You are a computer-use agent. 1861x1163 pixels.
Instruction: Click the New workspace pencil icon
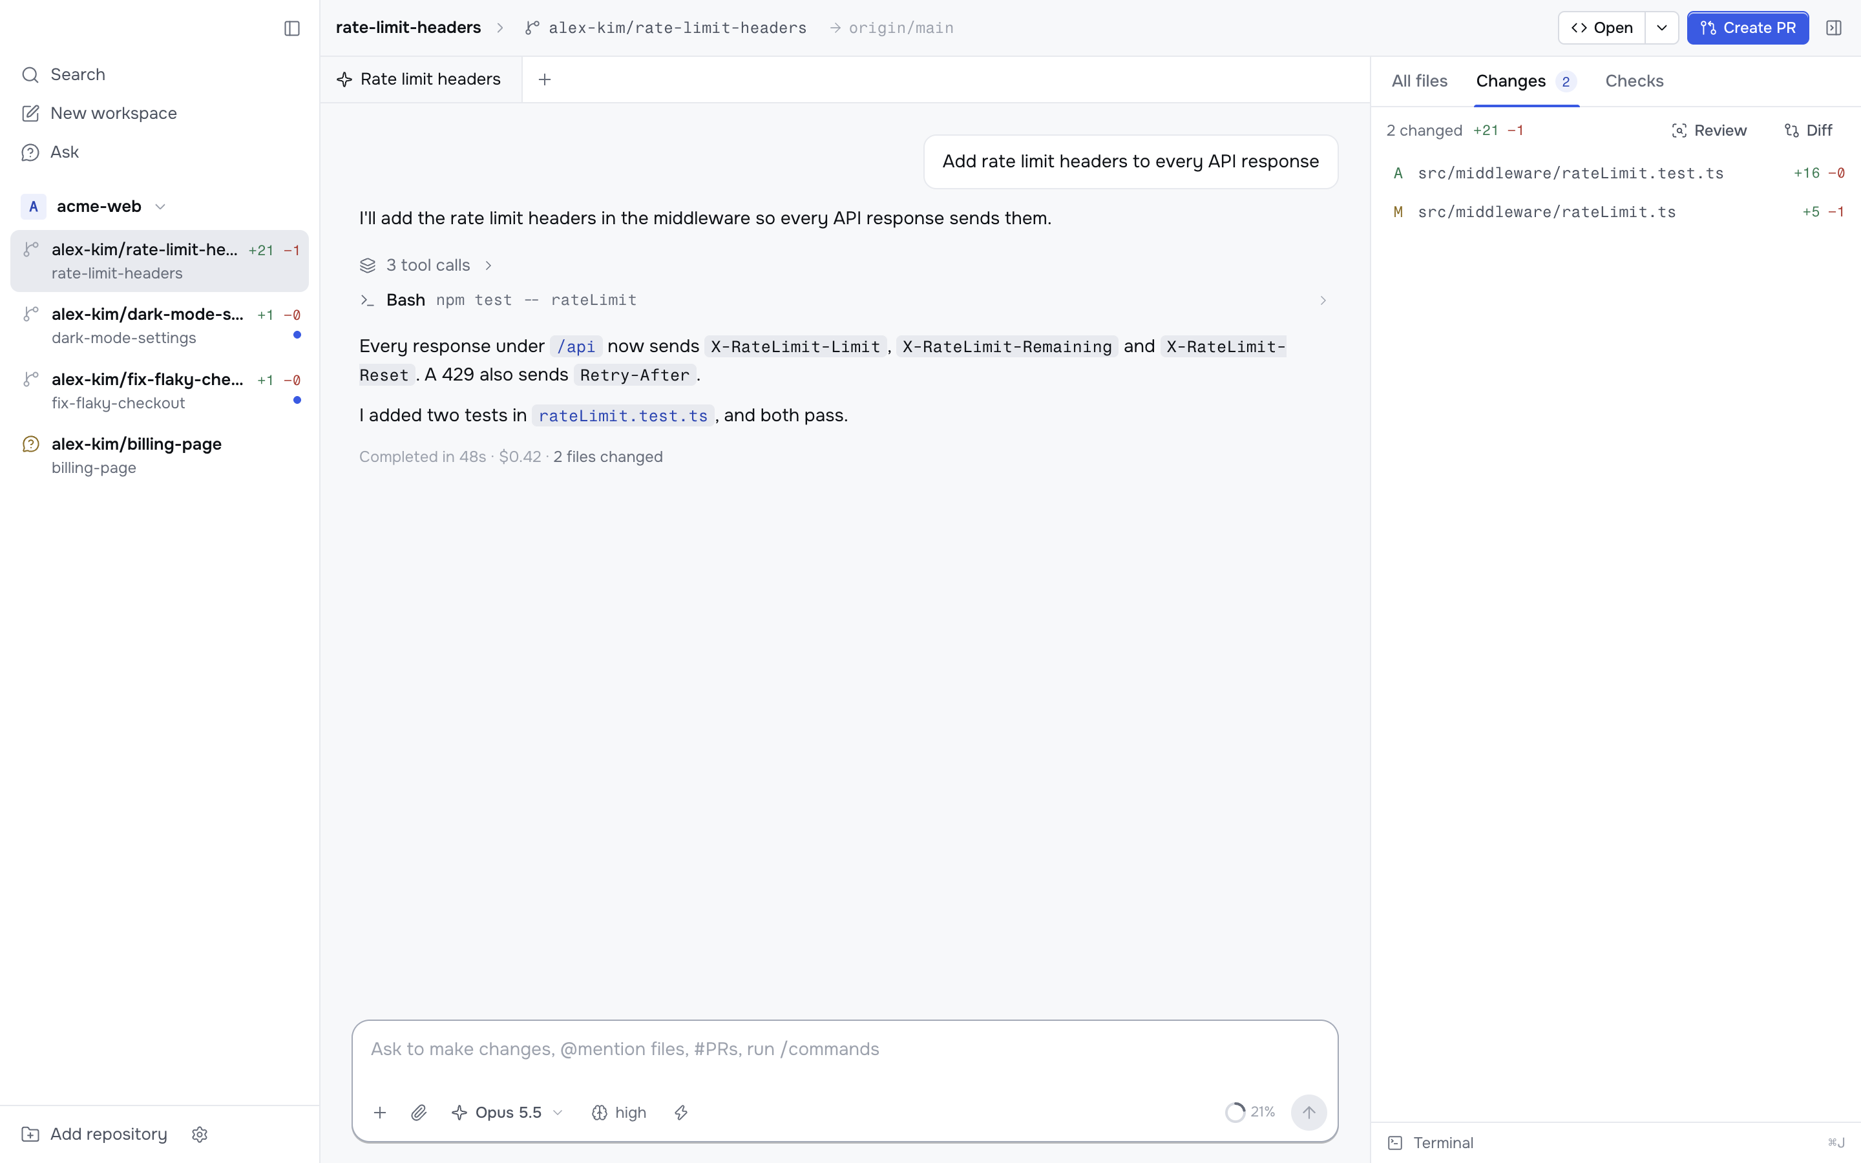pos(30,113)
